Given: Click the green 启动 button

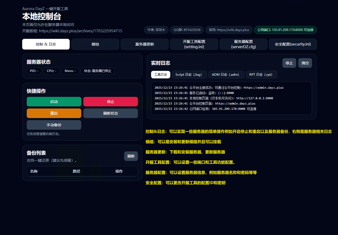Looking at the screenshot, I should [x=54, y=102].
